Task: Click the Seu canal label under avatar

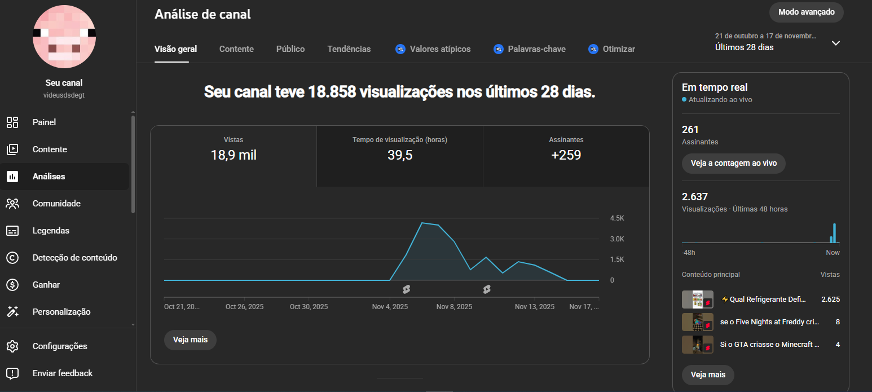Action: (64, 83)
